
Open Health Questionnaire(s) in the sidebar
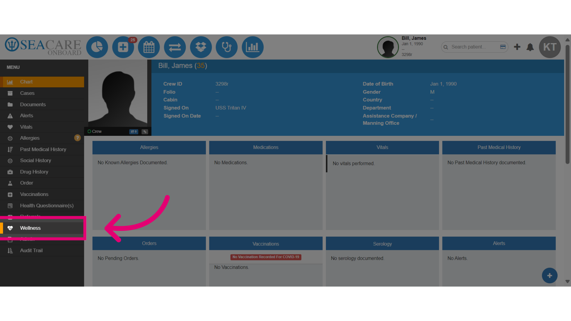[x=42, y=206]
